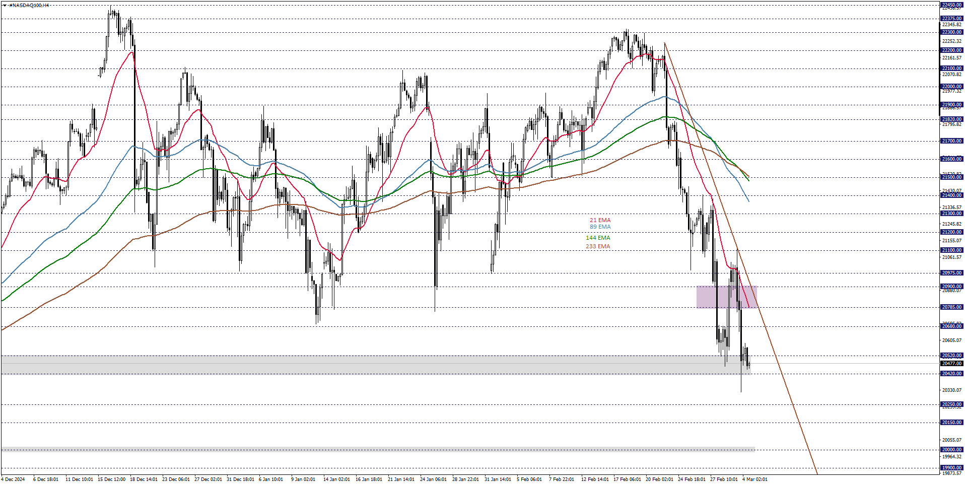This screenshot has width=965, height=485.
Task: Click the 20680.00 level label
Action: 952,326
